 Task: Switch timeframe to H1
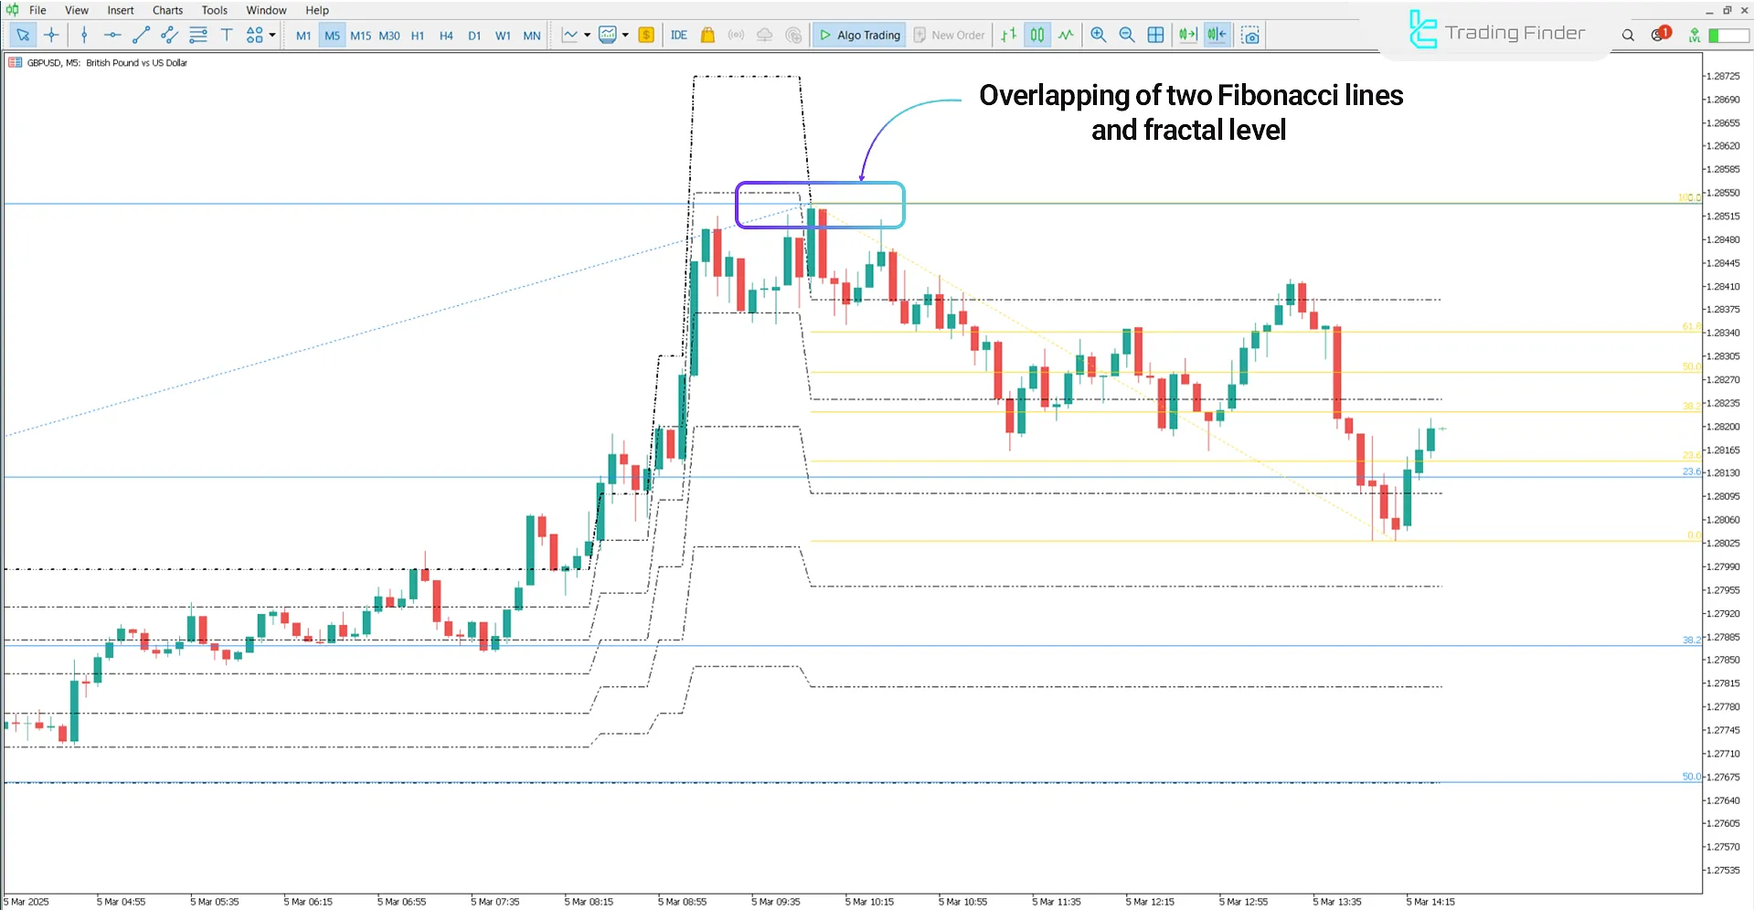418,35
